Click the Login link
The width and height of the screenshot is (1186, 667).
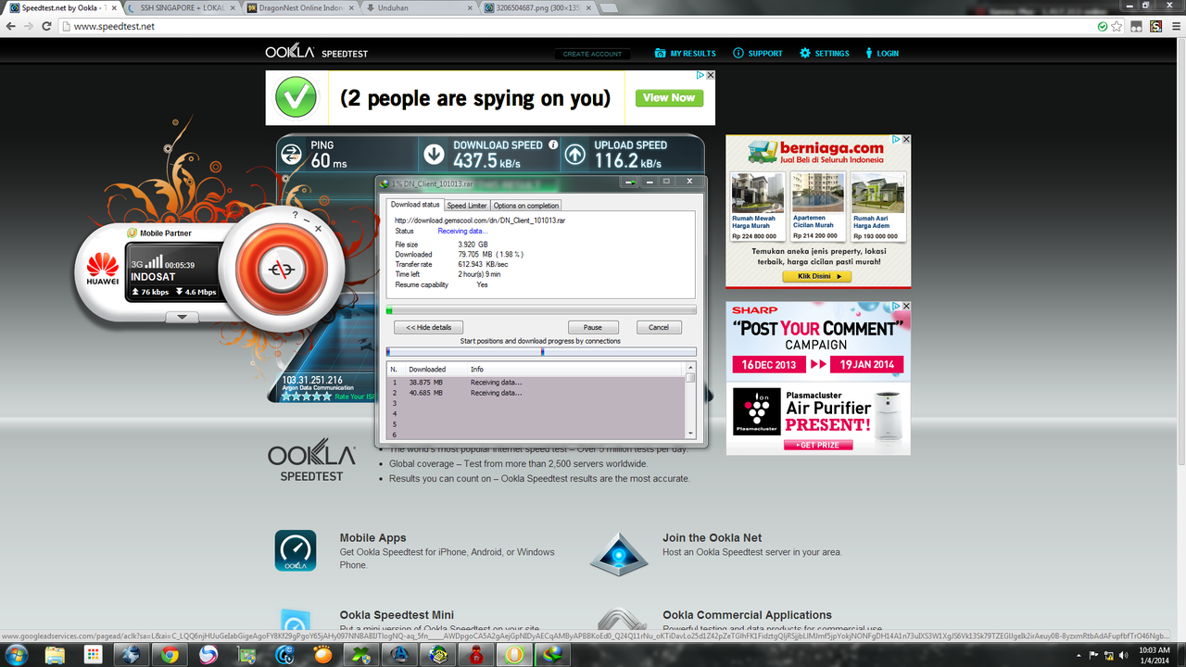882,54
